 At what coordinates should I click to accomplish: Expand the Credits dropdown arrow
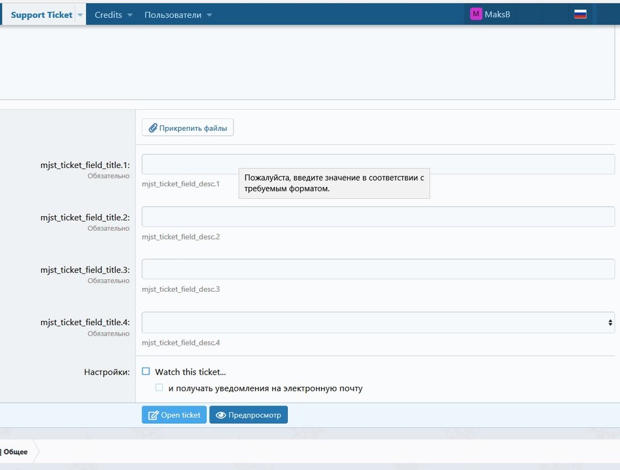[130, 15]
